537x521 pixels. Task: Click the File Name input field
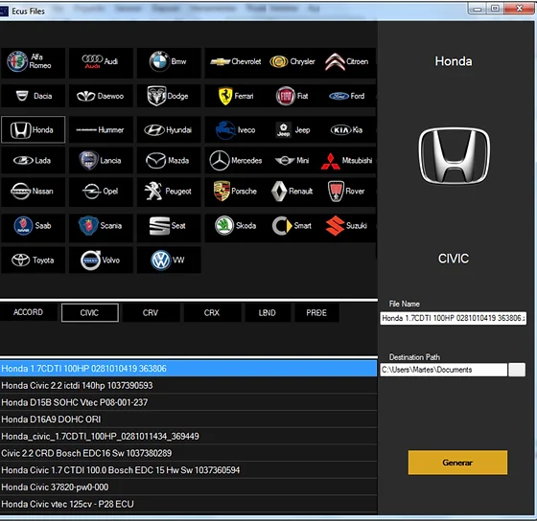[x=453, y=318]
